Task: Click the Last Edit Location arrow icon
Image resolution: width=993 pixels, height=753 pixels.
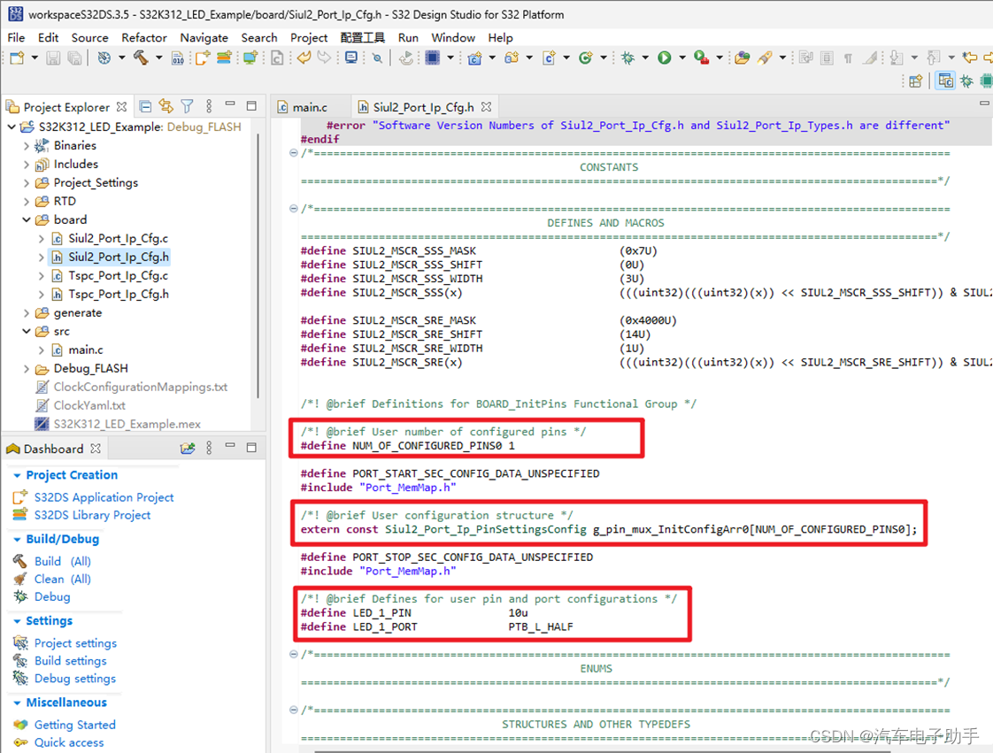Action: [969, 58]
